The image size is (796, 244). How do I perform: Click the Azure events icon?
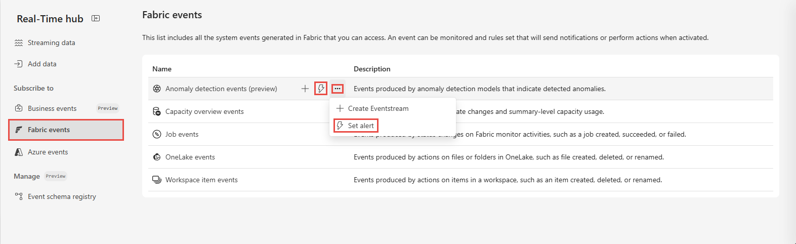pos(19,152)
